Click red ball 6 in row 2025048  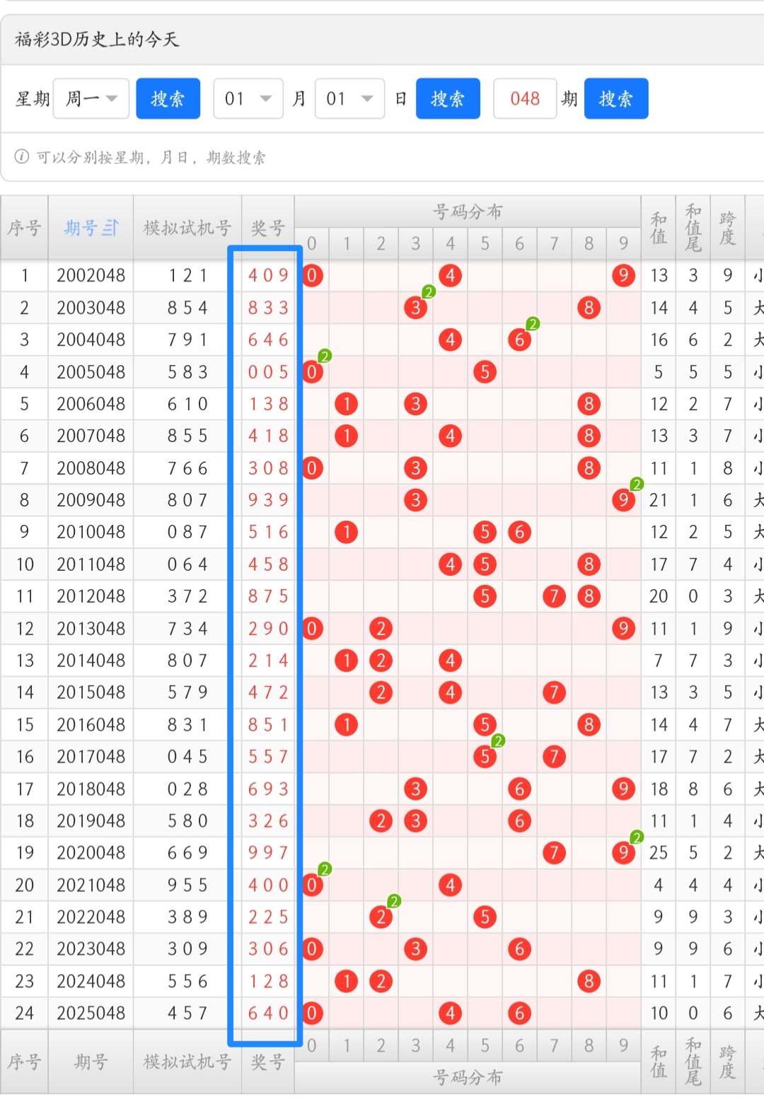519,1013
